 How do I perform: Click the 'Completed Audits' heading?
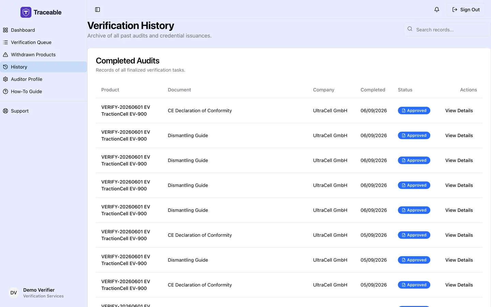[128, 61]
